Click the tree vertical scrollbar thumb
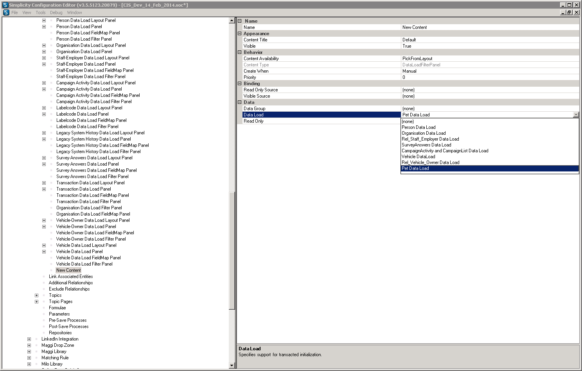The image size is (582, 371). pos(232,250)
